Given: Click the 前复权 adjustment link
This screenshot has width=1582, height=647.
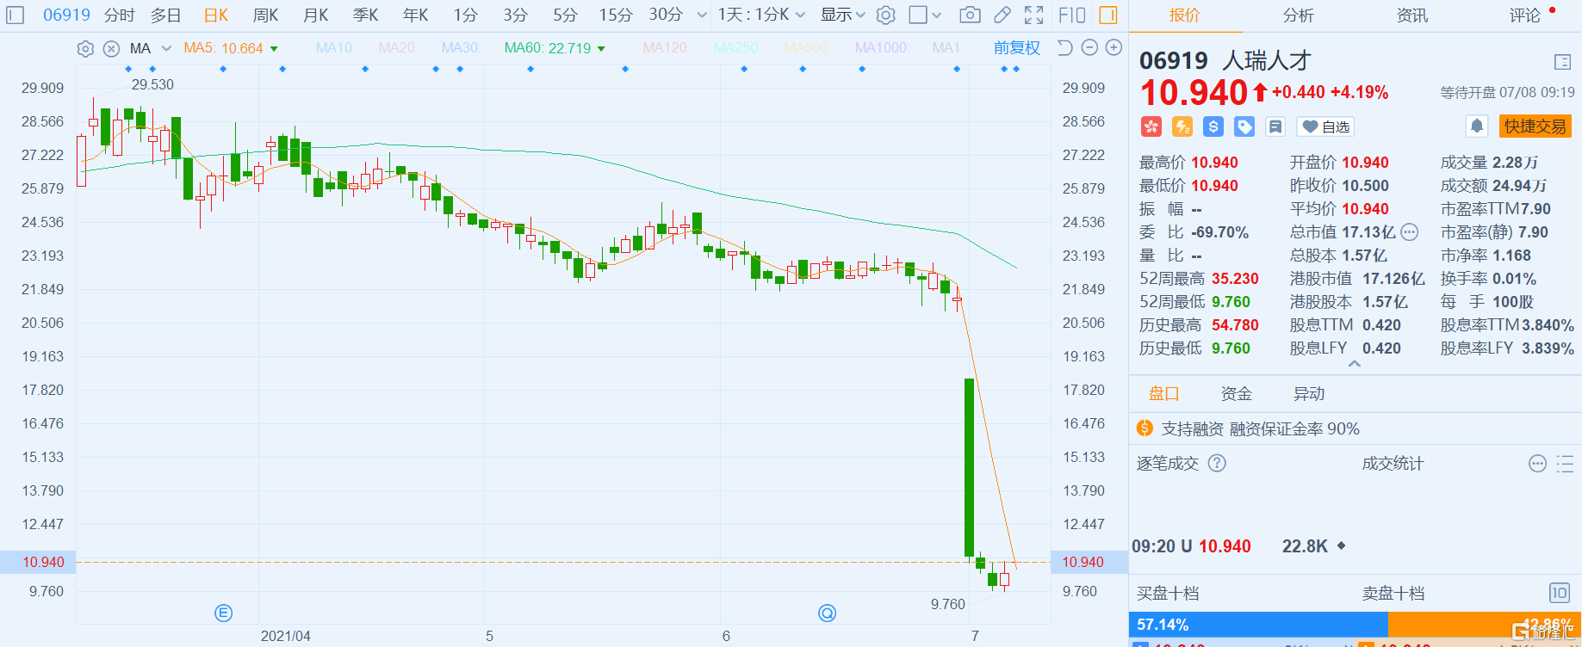Looking at the screenshot, I should tap(1016, 48).
